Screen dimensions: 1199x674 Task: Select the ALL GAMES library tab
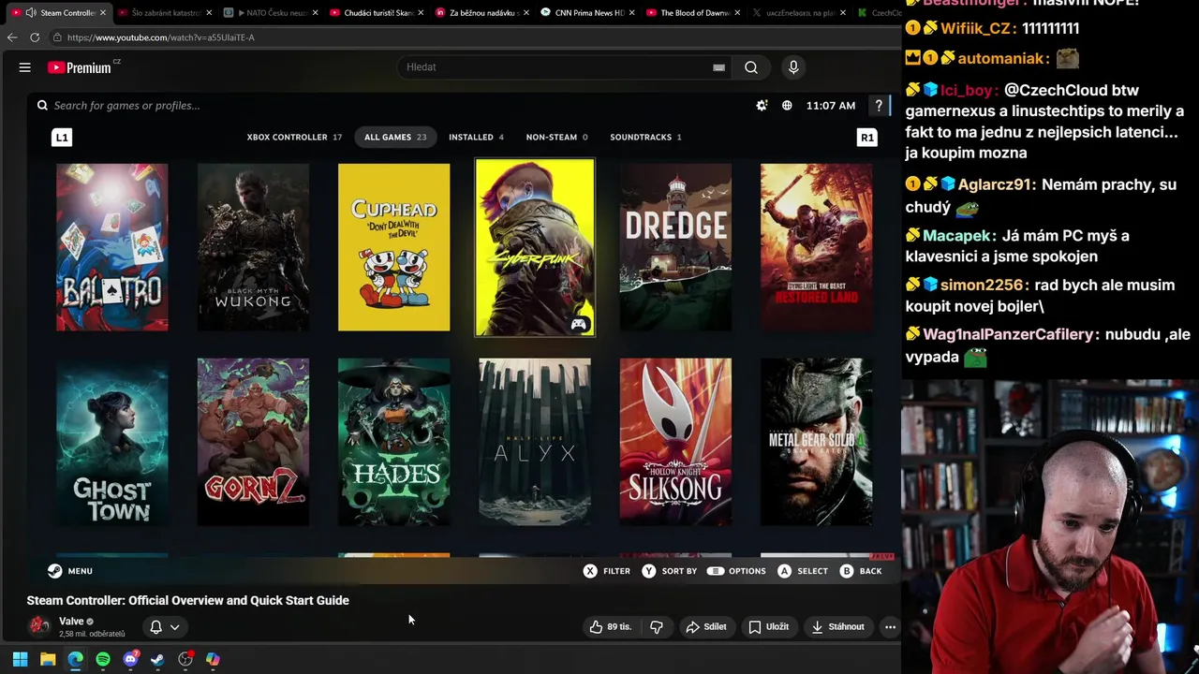[x=395, y=138]
